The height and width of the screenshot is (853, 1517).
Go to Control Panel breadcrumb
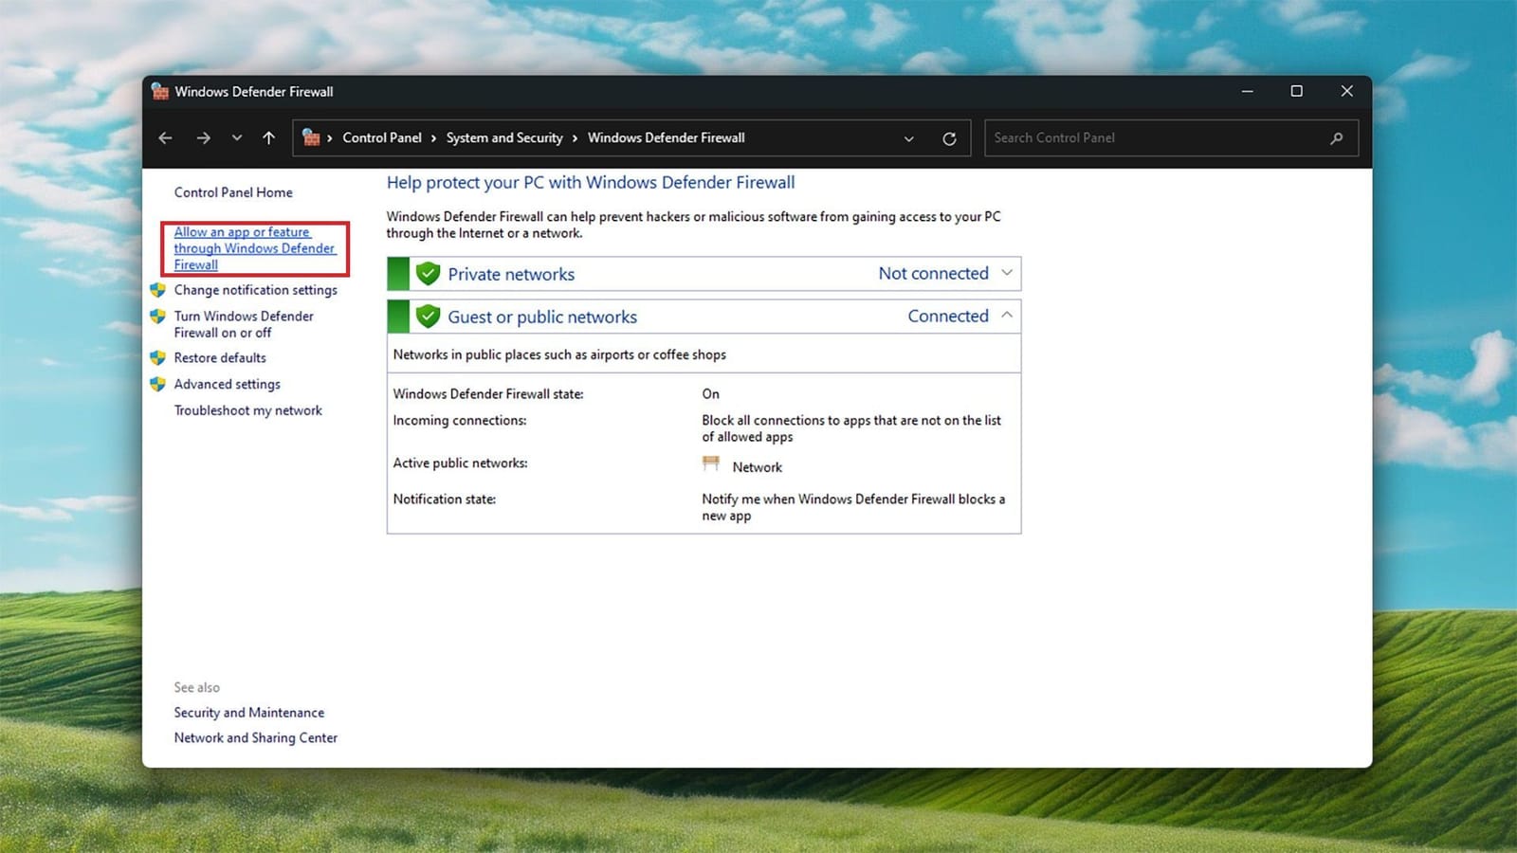(381, 137)
